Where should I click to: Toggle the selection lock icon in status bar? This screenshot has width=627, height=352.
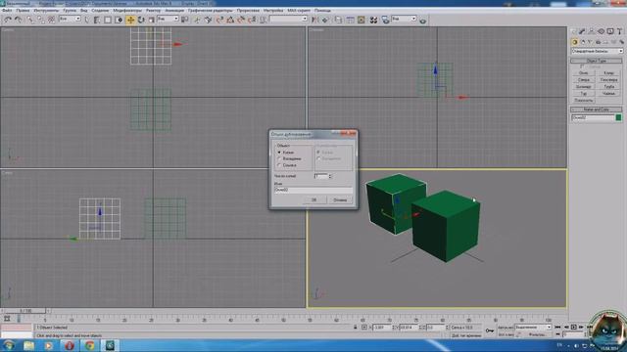click(x=355, y=328)
